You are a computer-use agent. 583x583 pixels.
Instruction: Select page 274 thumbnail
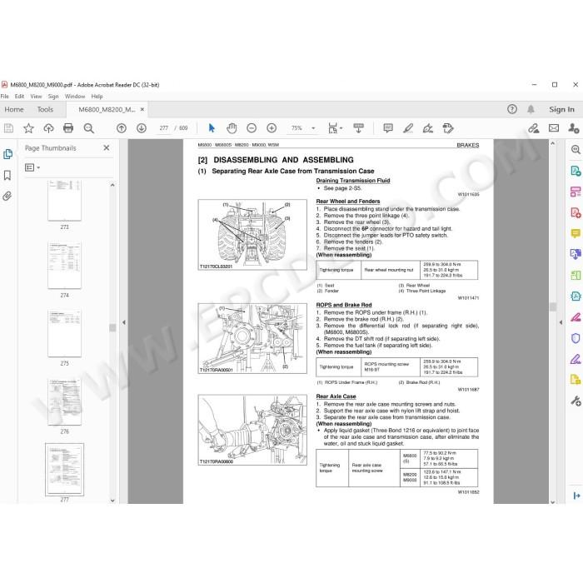click(x=64, y=265)
